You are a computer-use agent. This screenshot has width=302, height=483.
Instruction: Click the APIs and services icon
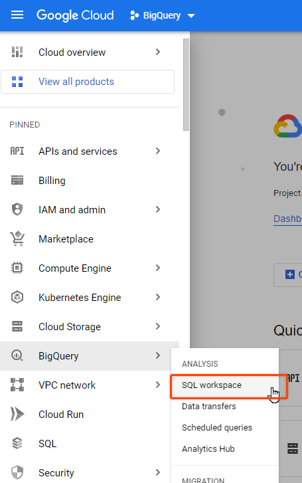click(17, 151)
